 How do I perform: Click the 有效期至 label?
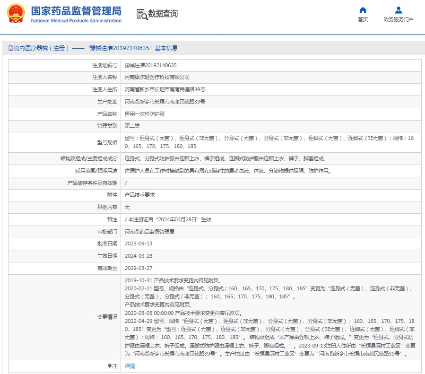tap(107, 268)
